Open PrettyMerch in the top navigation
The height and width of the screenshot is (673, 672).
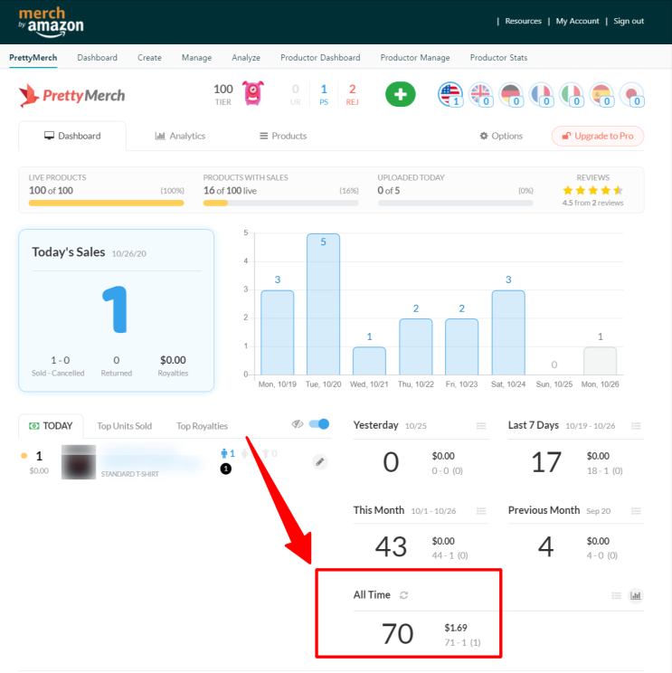pyautogui.click(x=33, y=58)
